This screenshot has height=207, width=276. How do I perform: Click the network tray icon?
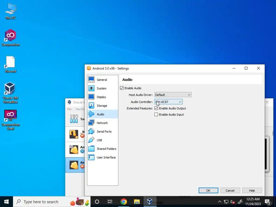tap(226, 202)
